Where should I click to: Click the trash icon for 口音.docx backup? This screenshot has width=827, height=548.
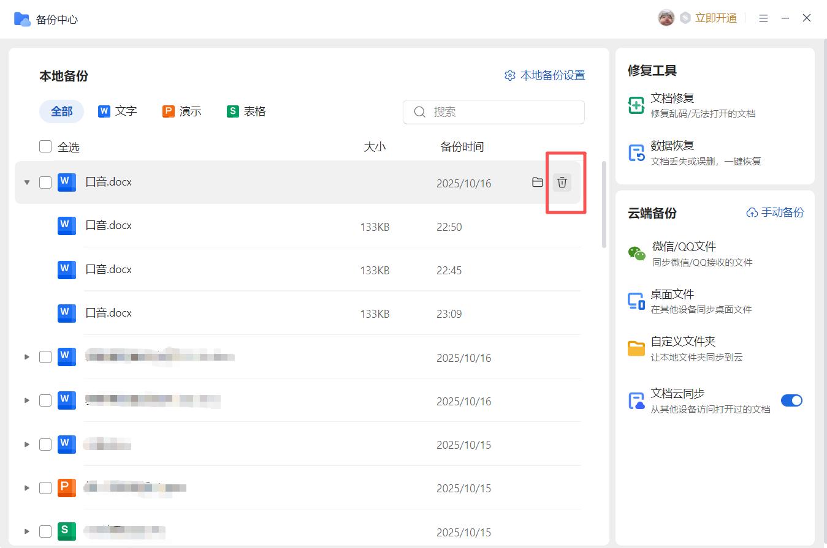562,182
